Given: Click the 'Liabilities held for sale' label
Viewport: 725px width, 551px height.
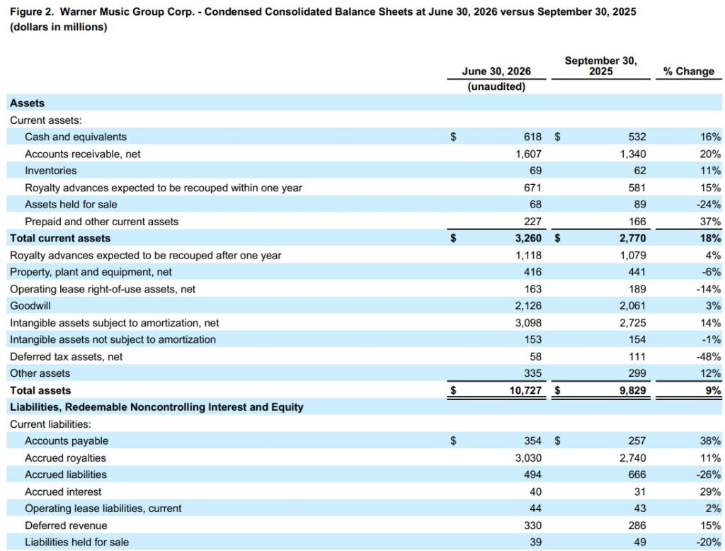Looking at the screenshot, I should [76, 543].
